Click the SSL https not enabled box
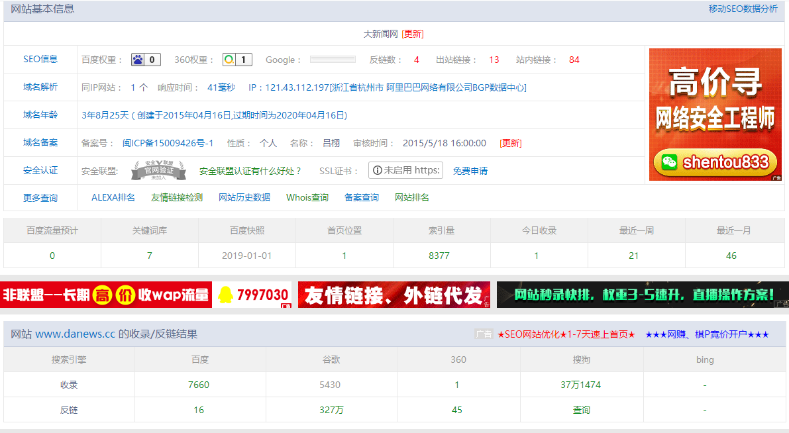Image resolution: width=789 pixels, height=433 pixels. click(x=405, y=170)
